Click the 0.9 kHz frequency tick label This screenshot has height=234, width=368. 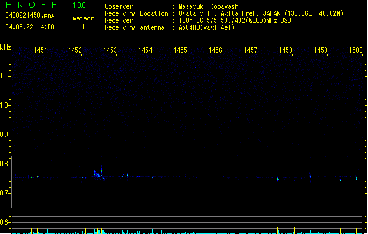5,135
